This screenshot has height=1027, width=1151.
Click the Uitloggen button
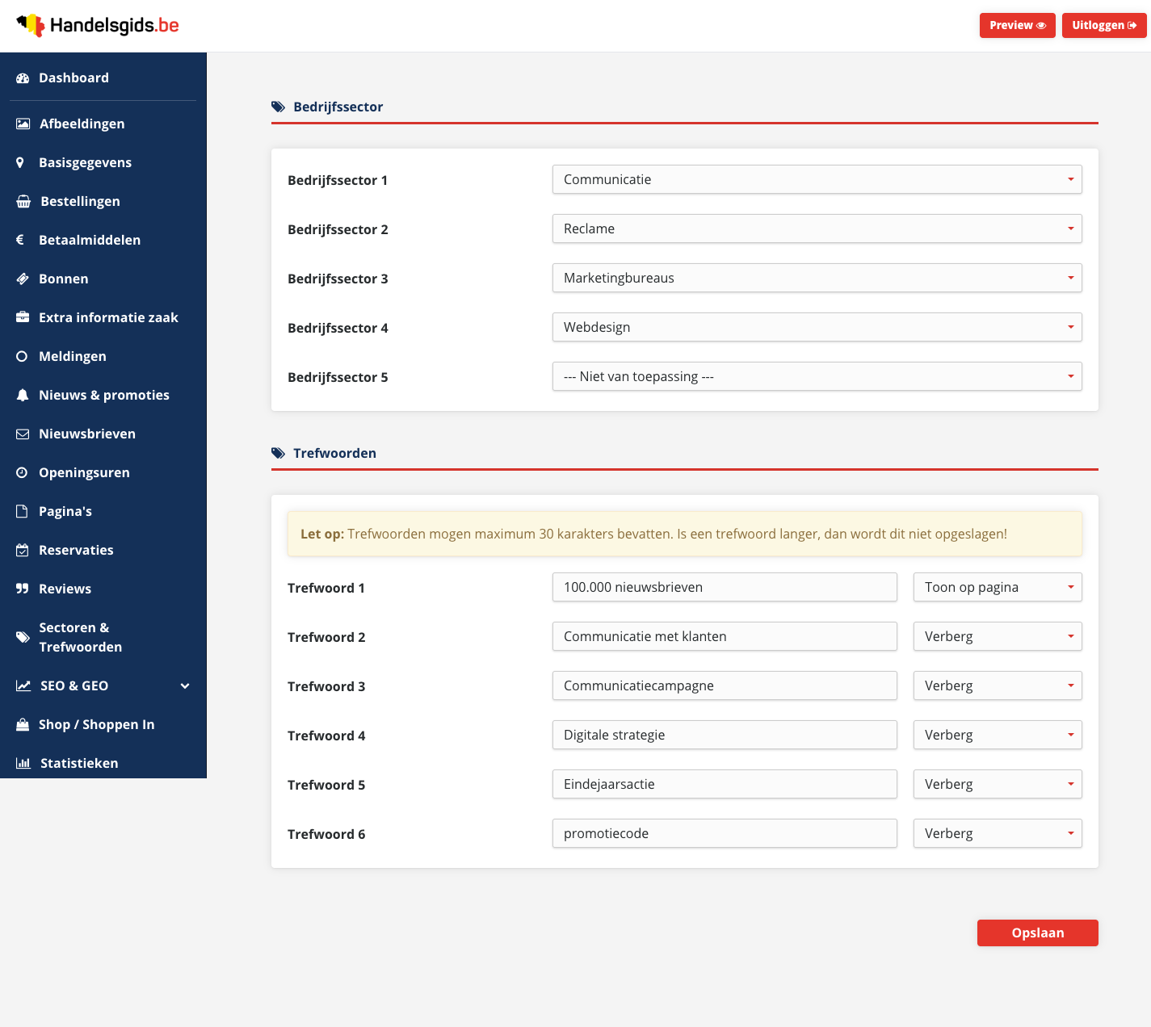pyautogui.click(x=1103, y=25)
